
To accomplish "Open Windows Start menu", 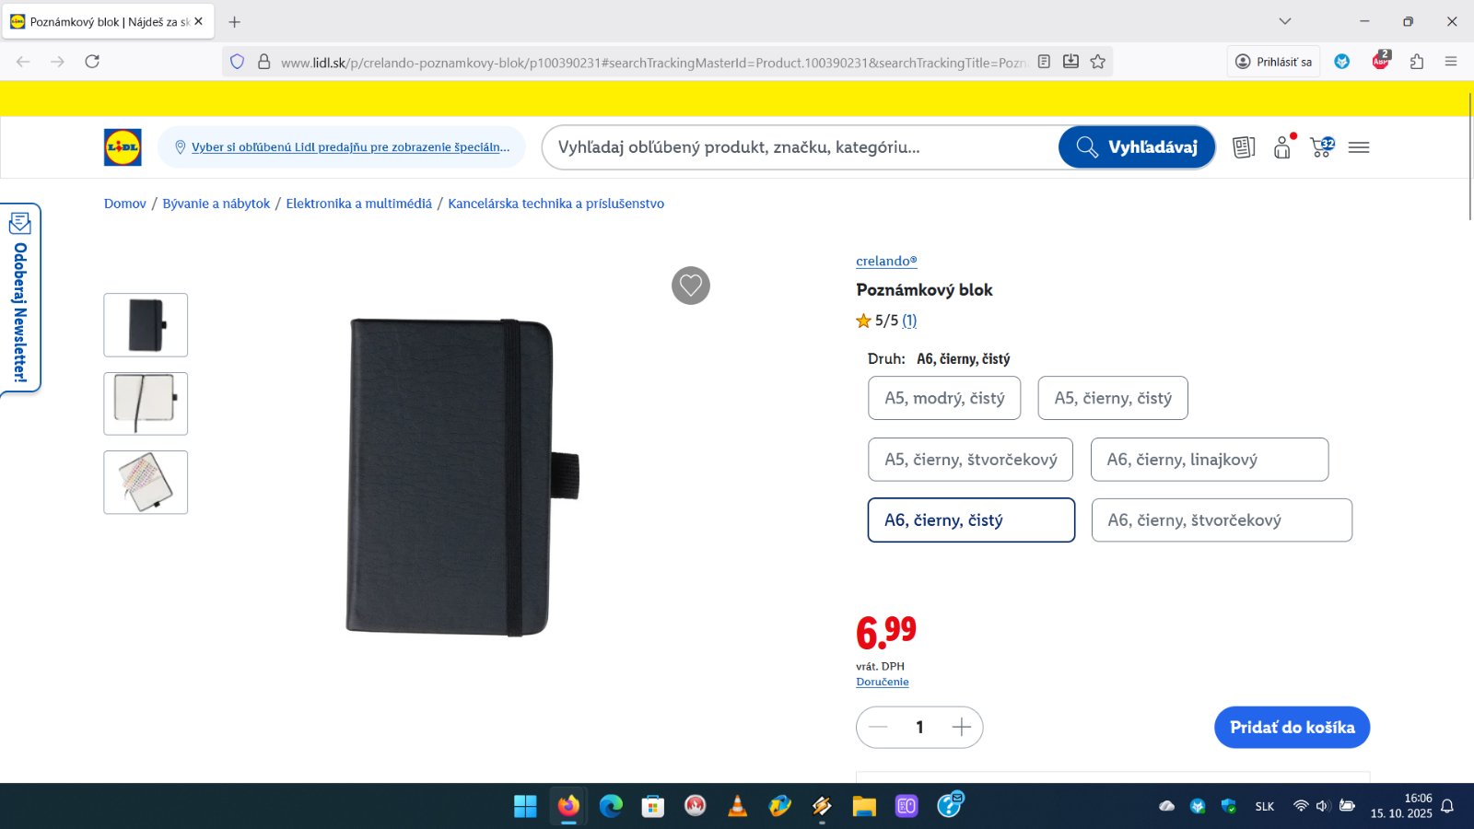I will point(525,806).
